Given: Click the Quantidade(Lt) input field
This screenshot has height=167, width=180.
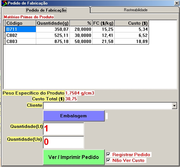Looking at the screenshot, I should click(63, 129).
